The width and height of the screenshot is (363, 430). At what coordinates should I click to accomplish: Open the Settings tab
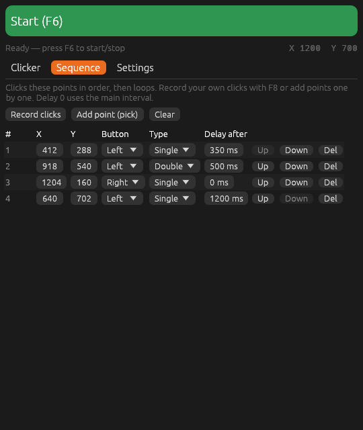pos(135,67)
